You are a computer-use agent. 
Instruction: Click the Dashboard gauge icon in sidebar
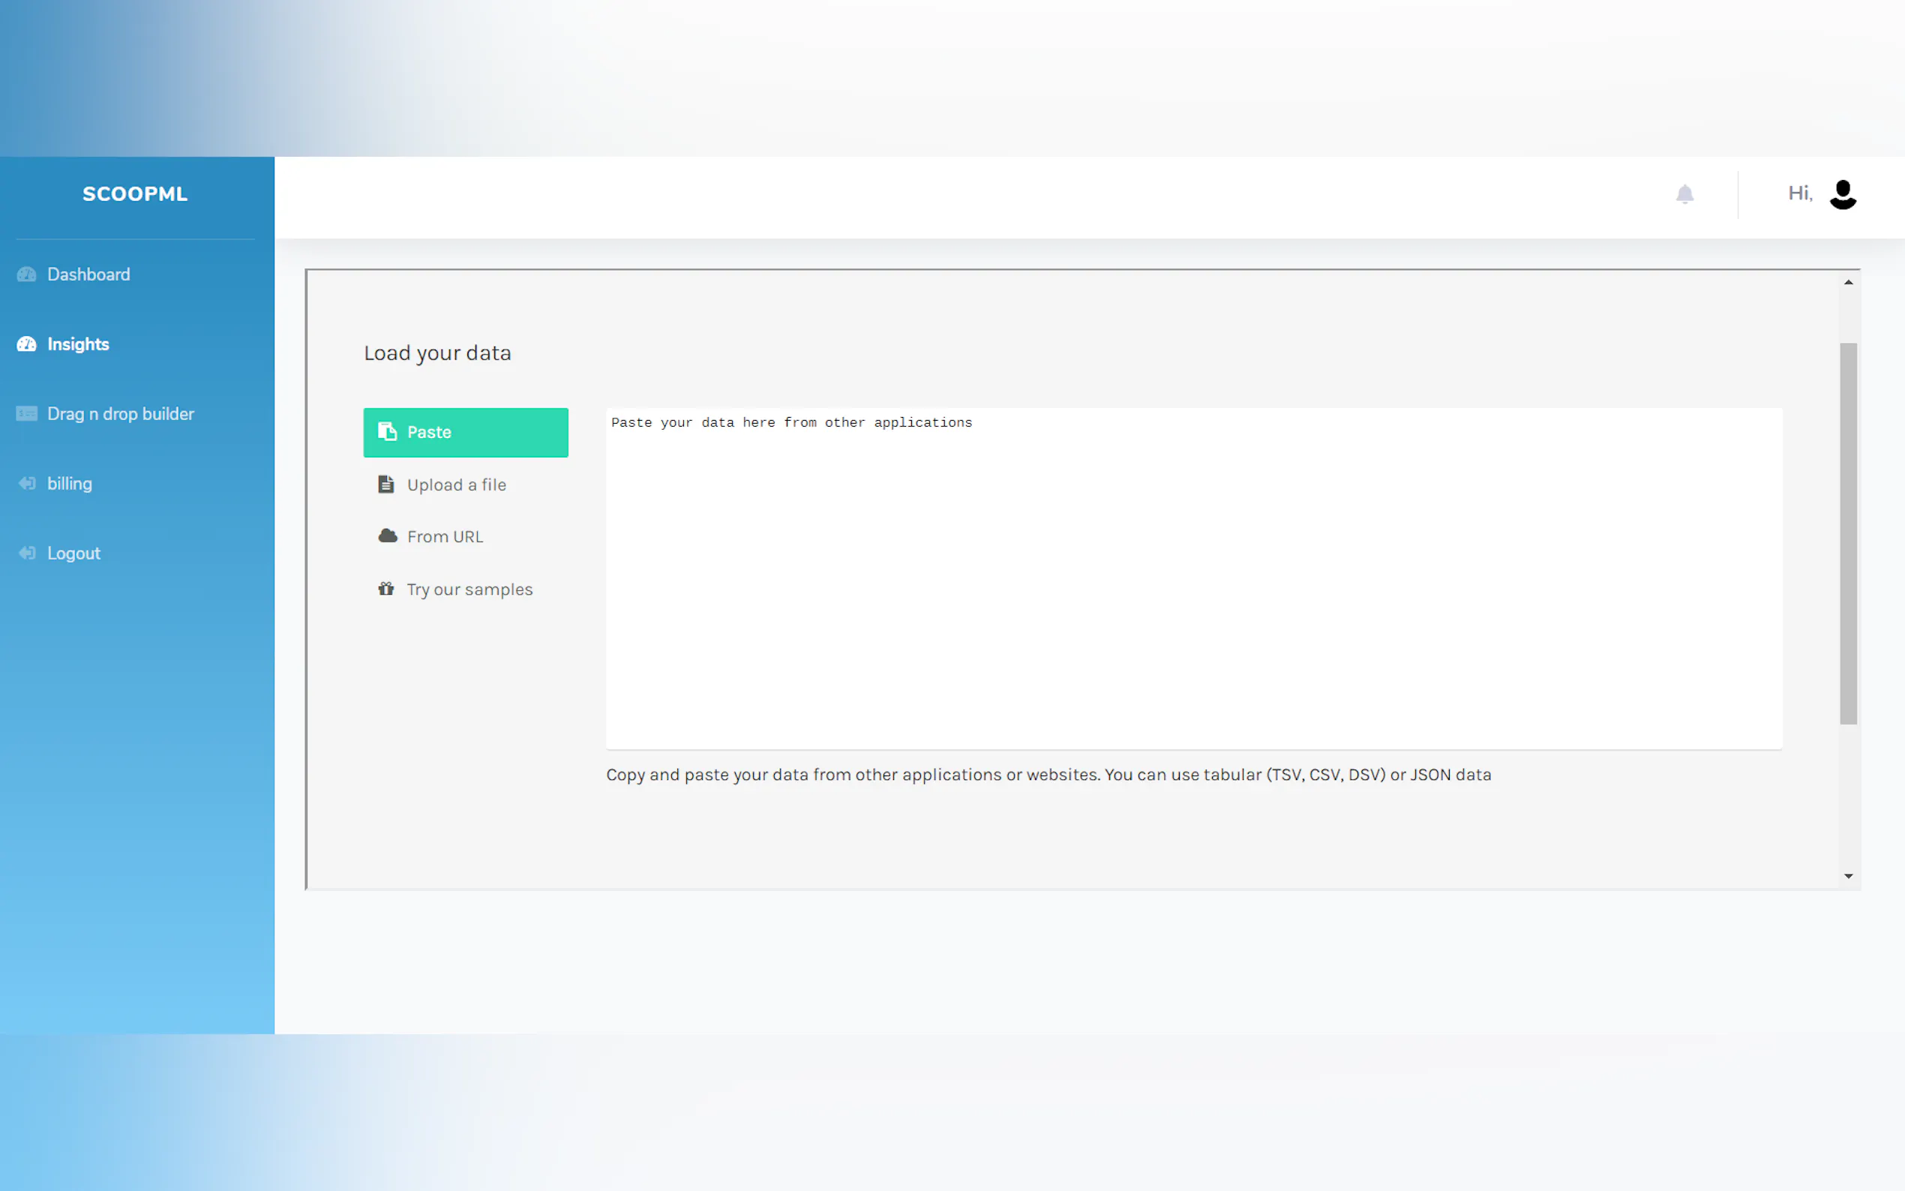pos(27,274)
